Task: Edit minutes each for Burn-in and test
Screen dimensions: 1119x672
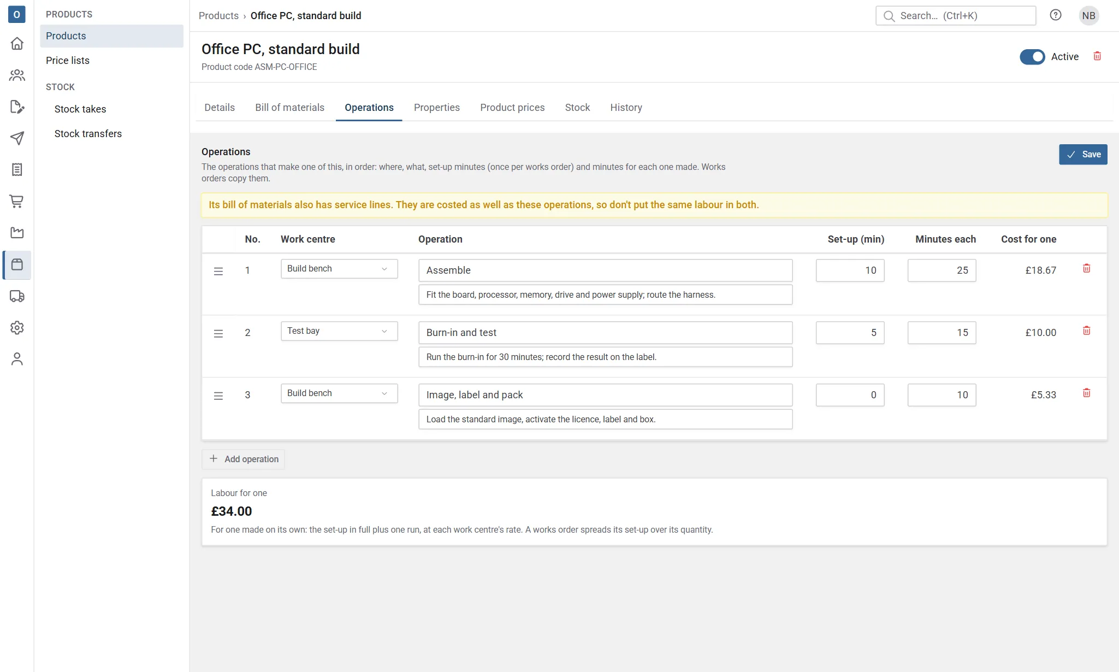Action: click(942, 333)
